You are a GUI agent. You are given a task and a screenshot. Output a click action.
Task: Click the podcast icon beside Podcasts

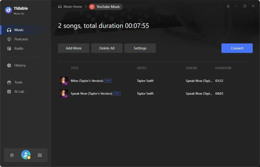pyautogui.click(x=9, y=39)
